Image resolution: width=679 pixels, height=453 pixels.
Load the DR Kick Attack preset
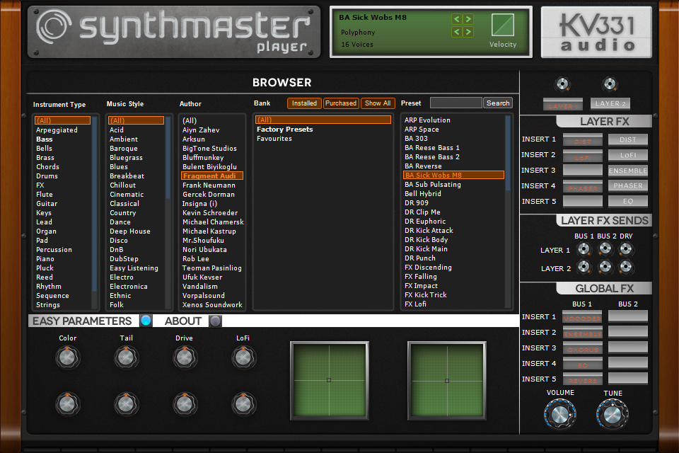pos(429,231)
